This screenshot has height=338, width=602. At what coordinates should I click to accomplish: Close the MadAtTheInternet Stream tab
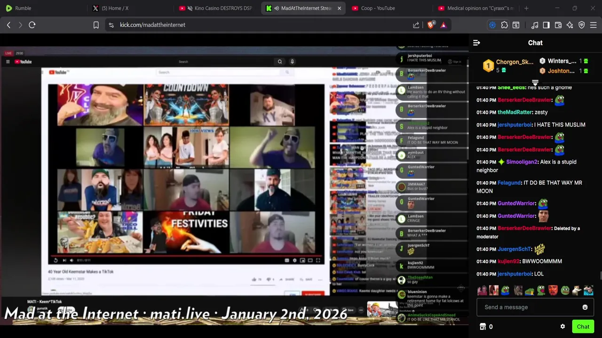339,8
